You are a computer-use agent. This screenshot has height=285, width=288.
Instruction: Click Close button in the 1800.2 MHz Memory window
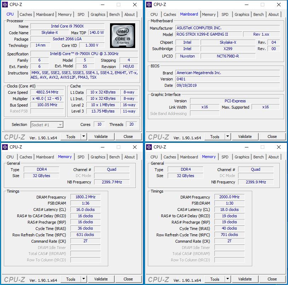click(x=128, y=279)
